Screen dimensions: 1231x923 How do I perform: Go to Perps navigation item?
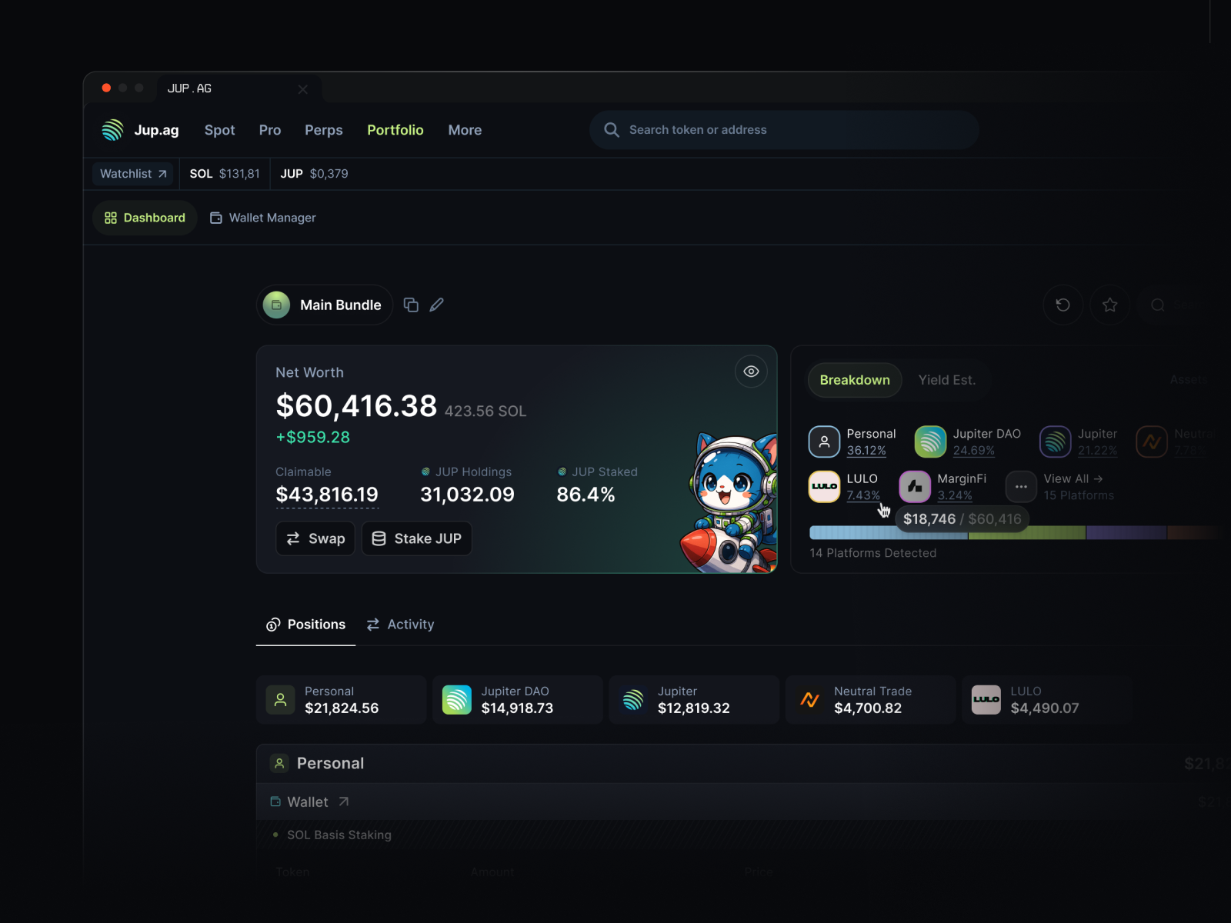tap(324, 130)
